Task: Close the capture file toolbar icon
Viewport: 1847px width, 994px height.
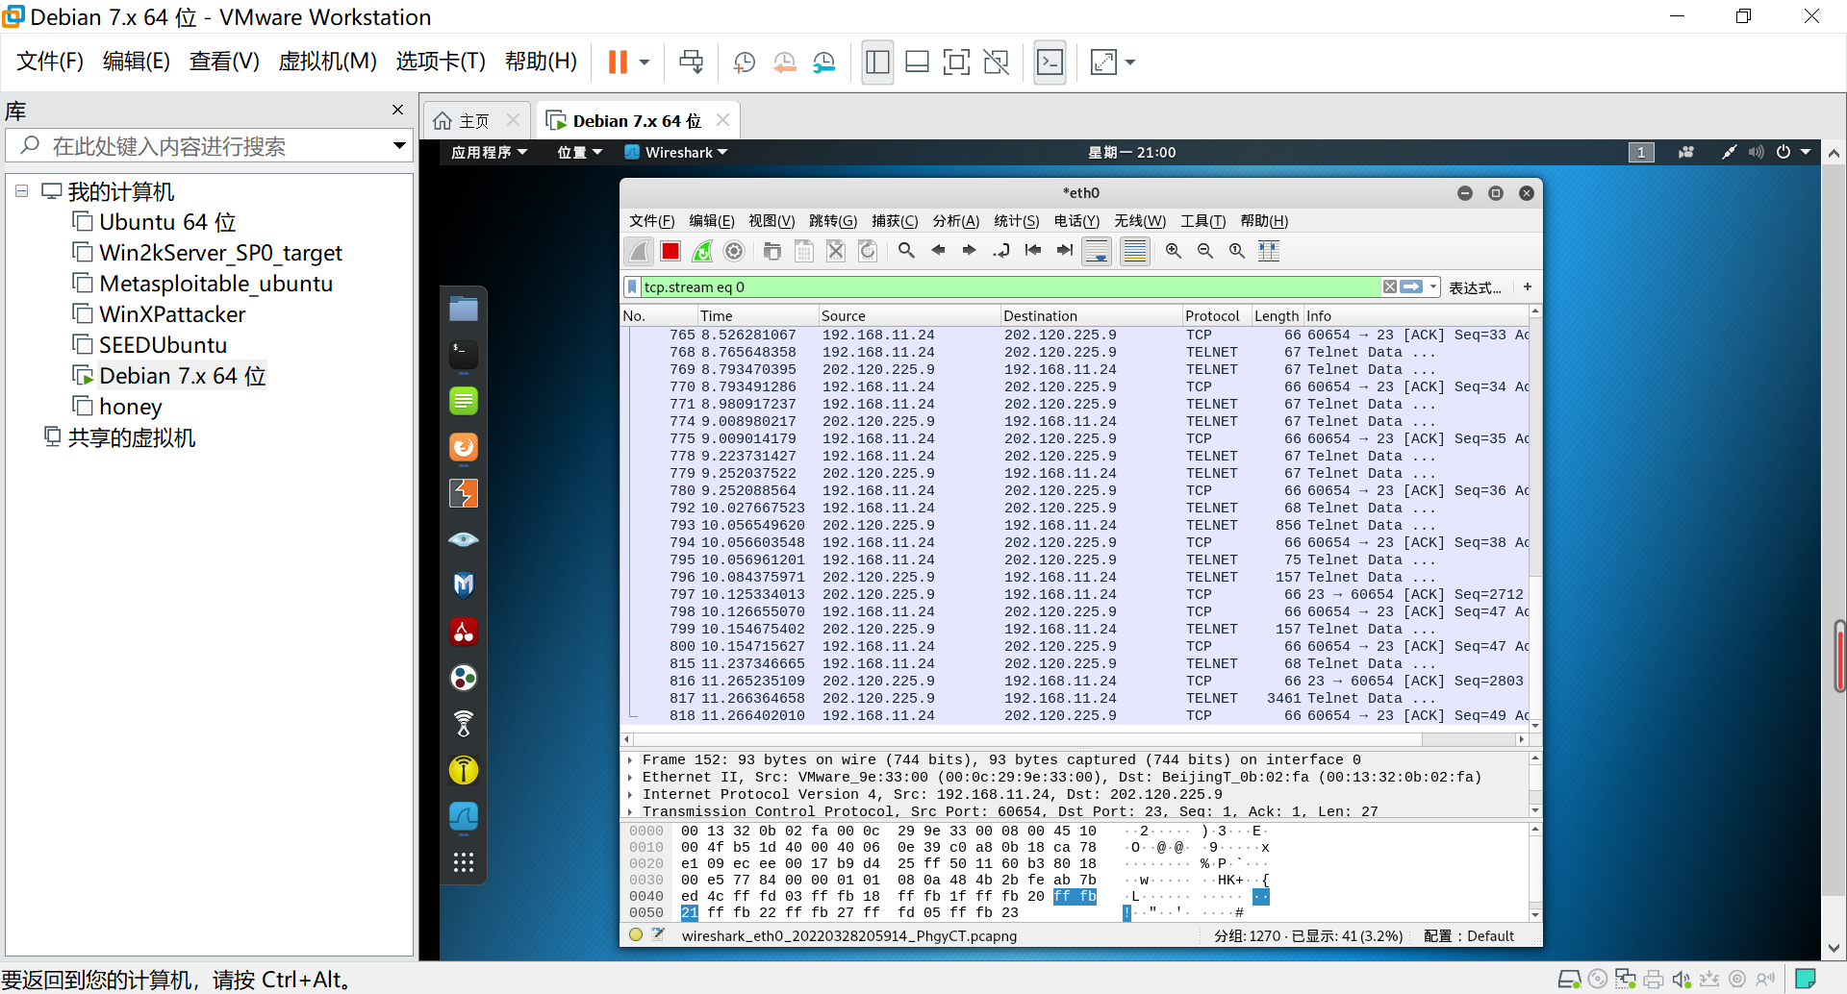Action: click(x=836, y=251)
